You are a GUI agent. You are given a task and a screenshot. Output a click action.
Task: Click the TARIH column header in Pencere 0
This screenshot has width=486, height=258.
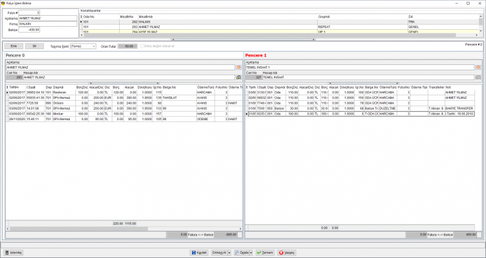[17, 87]
